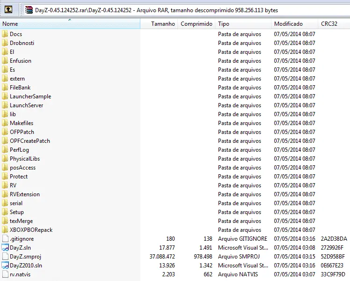Viewport: 350px width, 281px height.
Task: Click the CRC32 value 33C9F79D
Action: pos(333,274)
